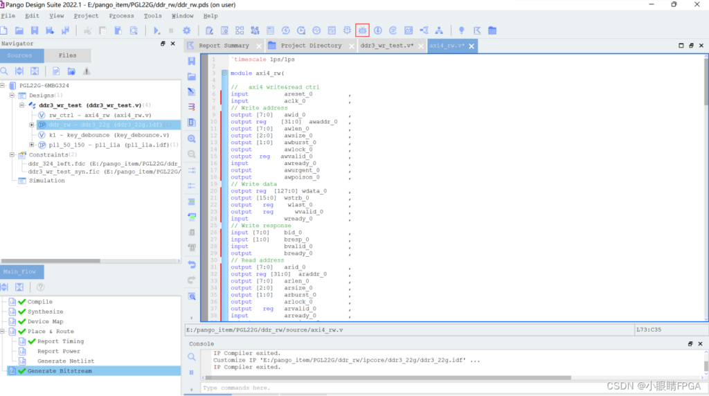The width and height of the screenshot is (709, 396).
Task: Expand the pll_50_150 pll_ila tree node
Action: click(x=32, y=145)
